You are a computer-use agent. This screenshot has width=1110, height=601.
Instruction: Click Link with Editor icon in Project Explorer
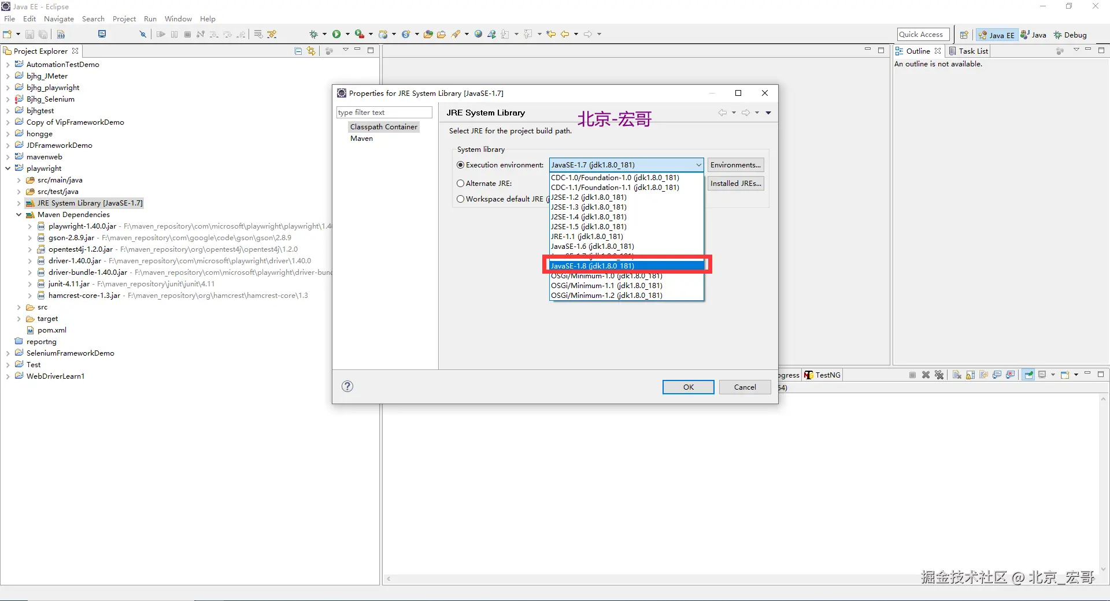(x=311, y=51)
